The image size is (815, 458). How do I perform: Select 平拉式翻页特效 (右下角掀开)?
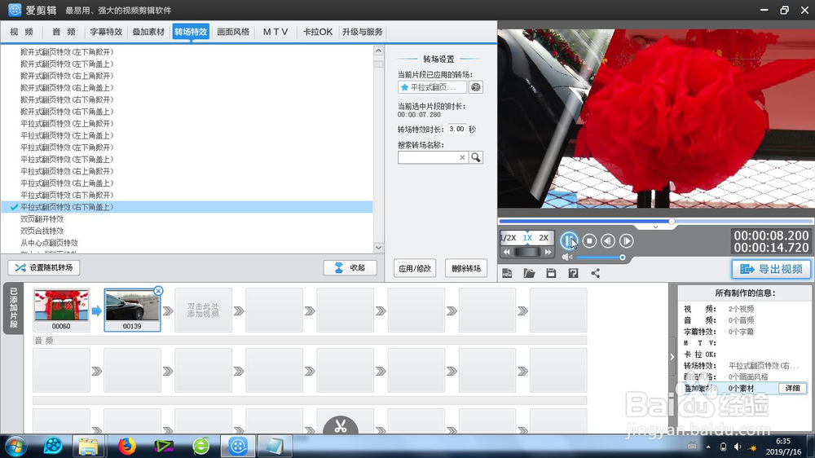click(x=67, y=195)
